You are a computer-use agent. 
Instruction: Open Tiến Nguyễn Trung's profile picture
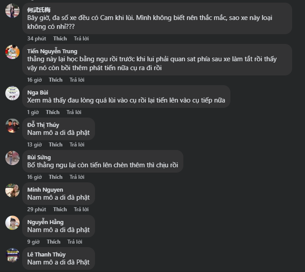click(x=12, y=51)
